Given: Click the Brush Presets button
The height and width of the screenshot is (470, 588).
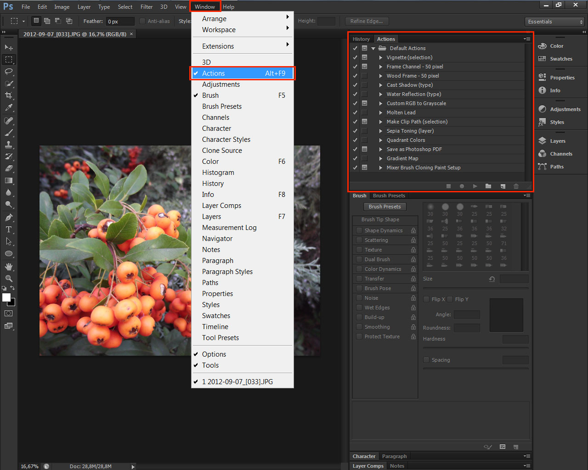Looking at the screenshot, I should pos(384,207).
